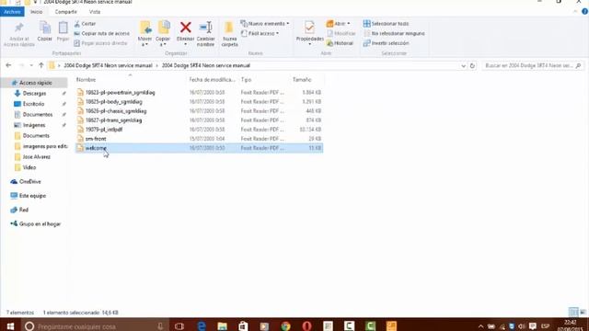Image resolution: width=589 pixels, height=331 pixels.
Task: Click Copiar ruta de acceso
Action: (101, 33)
